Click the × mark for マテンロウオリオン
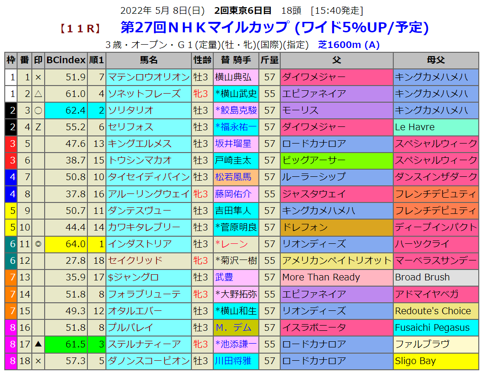Screen dimensions: 484x375 coord(38,77)
